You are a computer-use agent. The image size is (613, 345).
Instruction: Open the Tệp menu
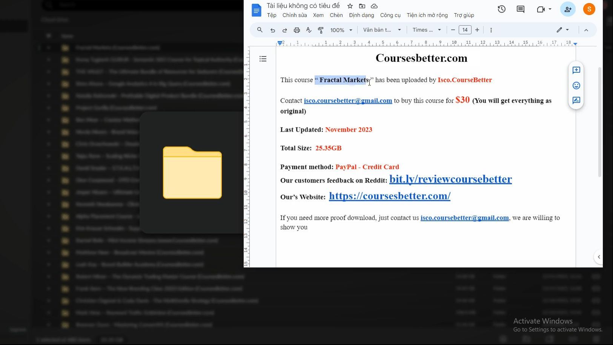[272, 15]
